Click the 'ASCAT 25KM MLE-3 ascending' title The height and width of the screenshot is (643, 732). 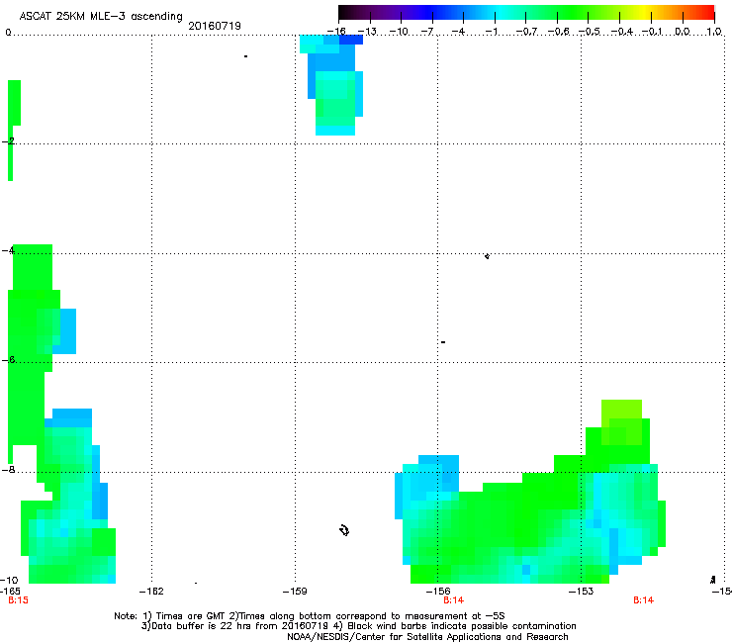[x=101, y=16]
